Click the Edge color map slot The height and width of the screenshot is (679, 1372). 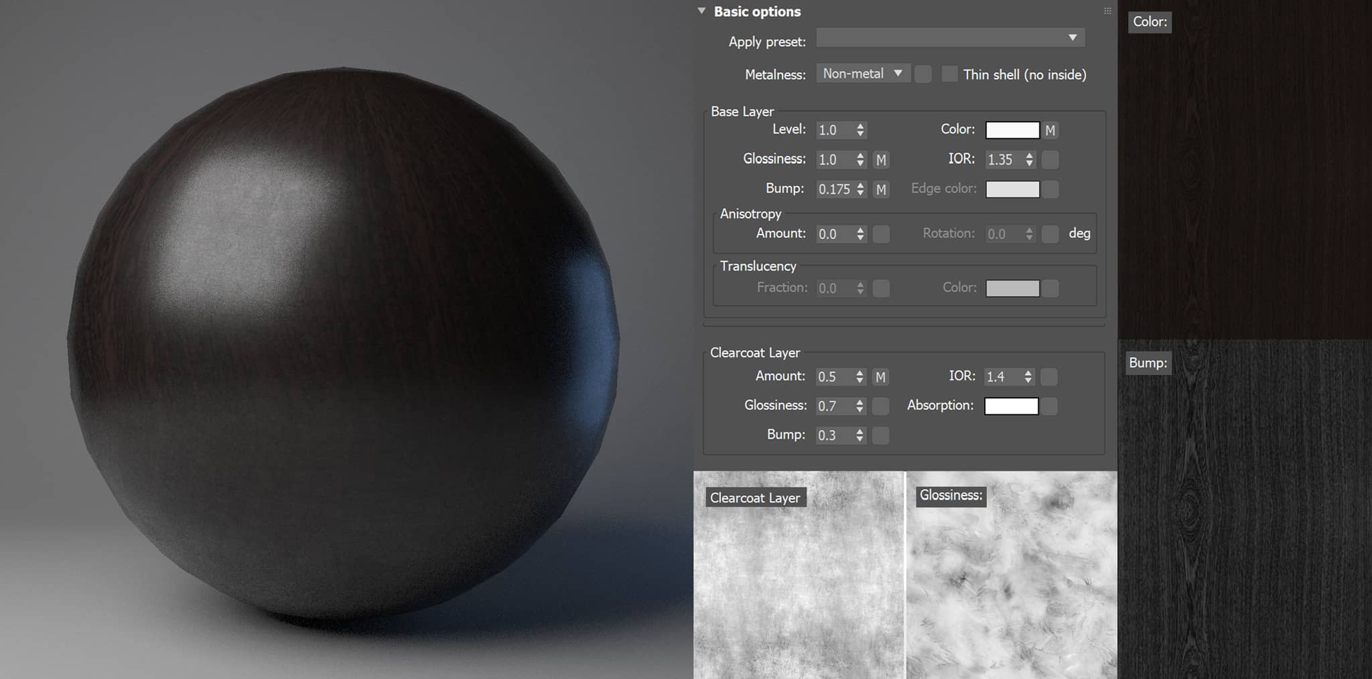(x=1050, y=190)
